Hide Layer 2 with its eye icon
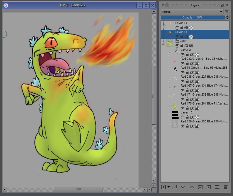This screenshot has height=196, width=233. pyautogui.click(x=182, y=55)
